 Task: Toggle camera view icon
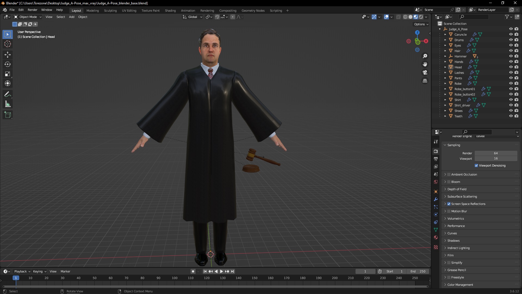(425, 72)
